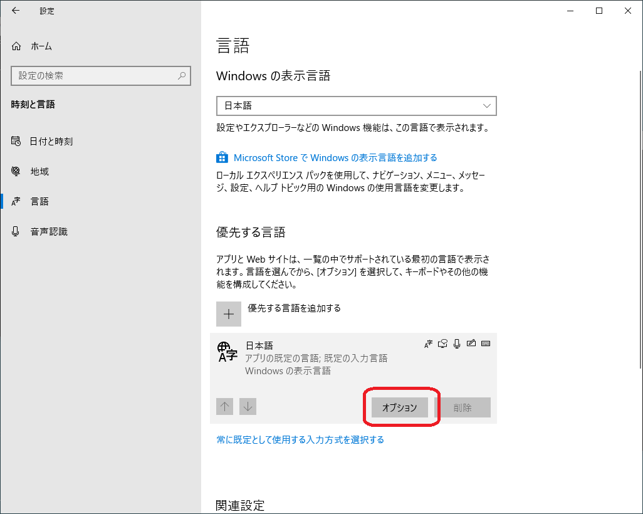Click the handwriting icon in the 日本語 row
The width and height of the screenshot is (643, 514).
(471, 344)
